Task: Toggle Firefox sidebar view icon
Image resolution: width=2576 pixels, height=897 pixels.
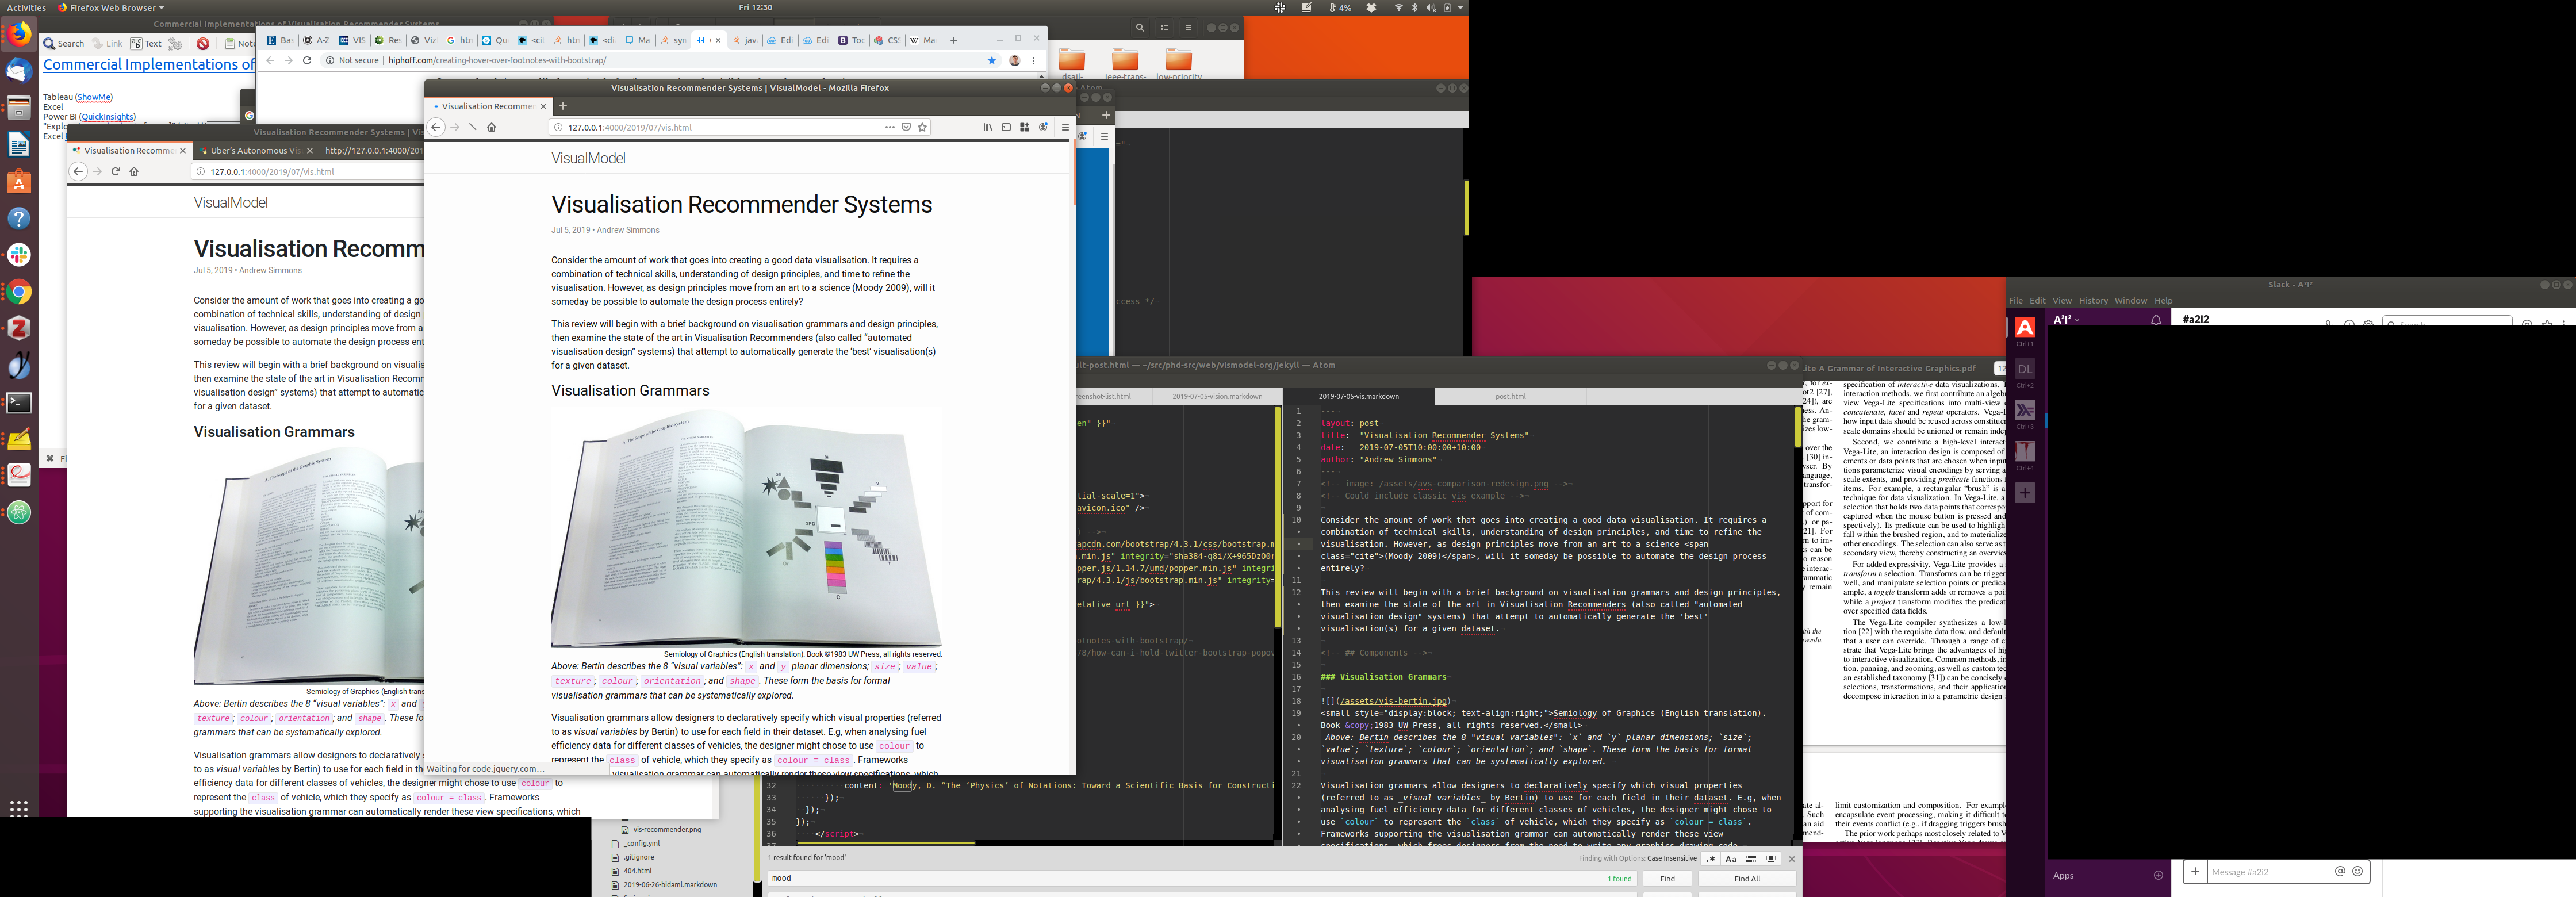Action: pyautogui.click(x=1006, y=127)
